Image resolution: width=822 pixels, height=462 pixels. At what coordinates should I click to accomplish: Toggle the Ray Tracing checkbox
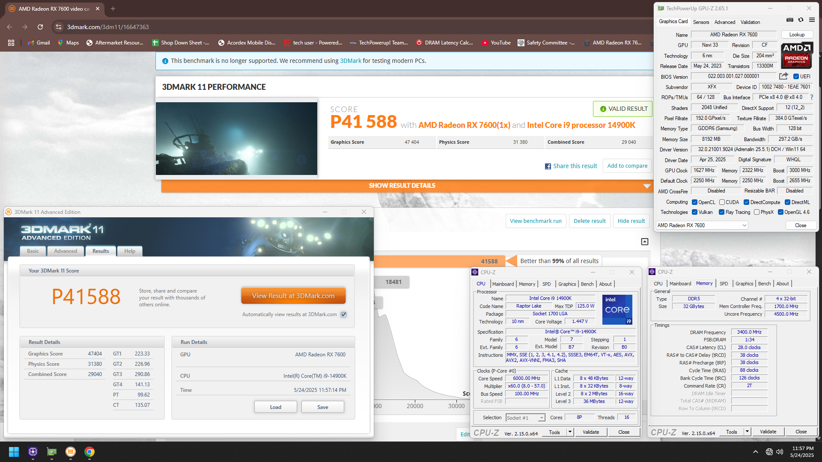[x=721, y=212]
